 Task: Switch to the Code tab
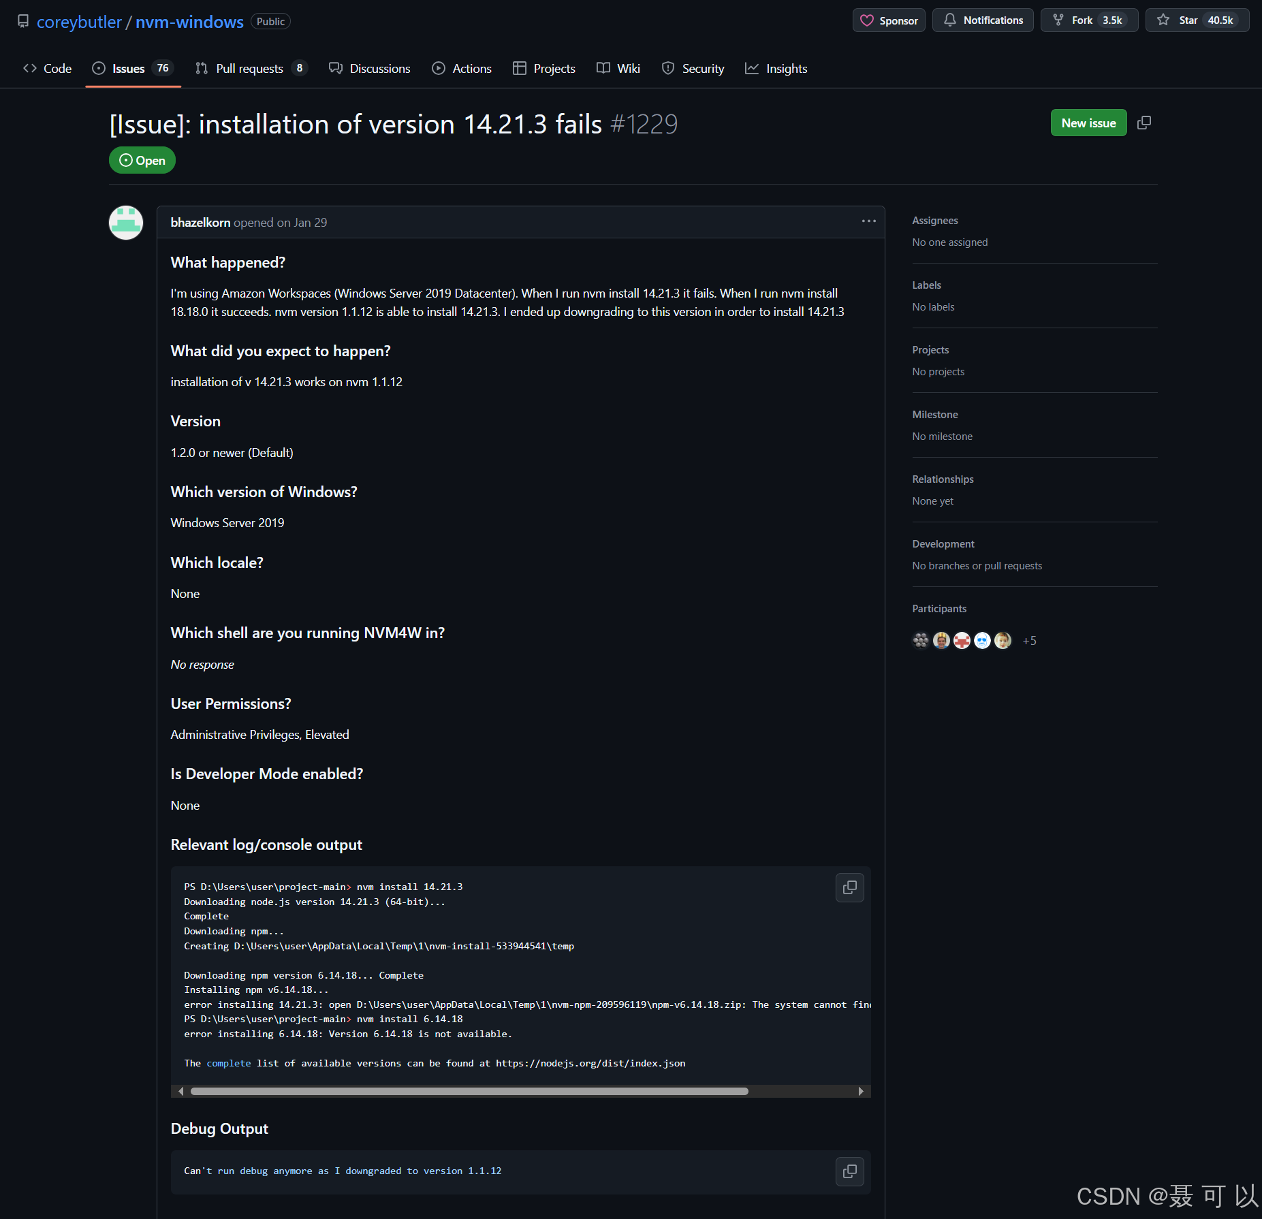pos(48,68)
